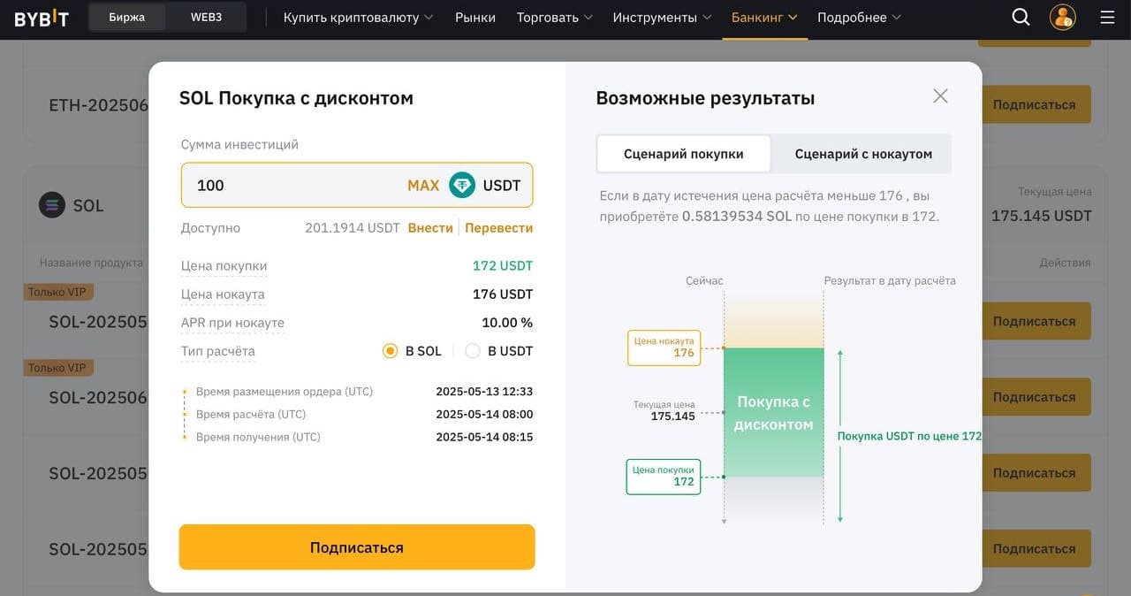The image size is (1131, 596).
Task: Click Перевести transfer link
Action: click(498, 227)
